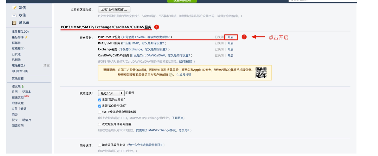
Task: Click the 写信 compose mail icon
Action: 14,8
